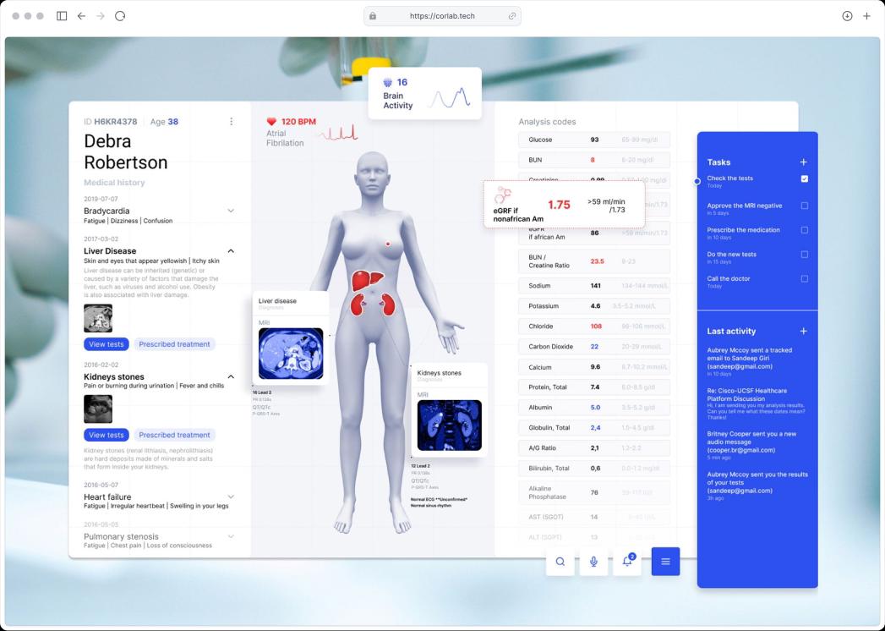Screen dimensions: 885x631
Task: Expand the Pulmonary stenosis history entry
Action: pos(231,536)
